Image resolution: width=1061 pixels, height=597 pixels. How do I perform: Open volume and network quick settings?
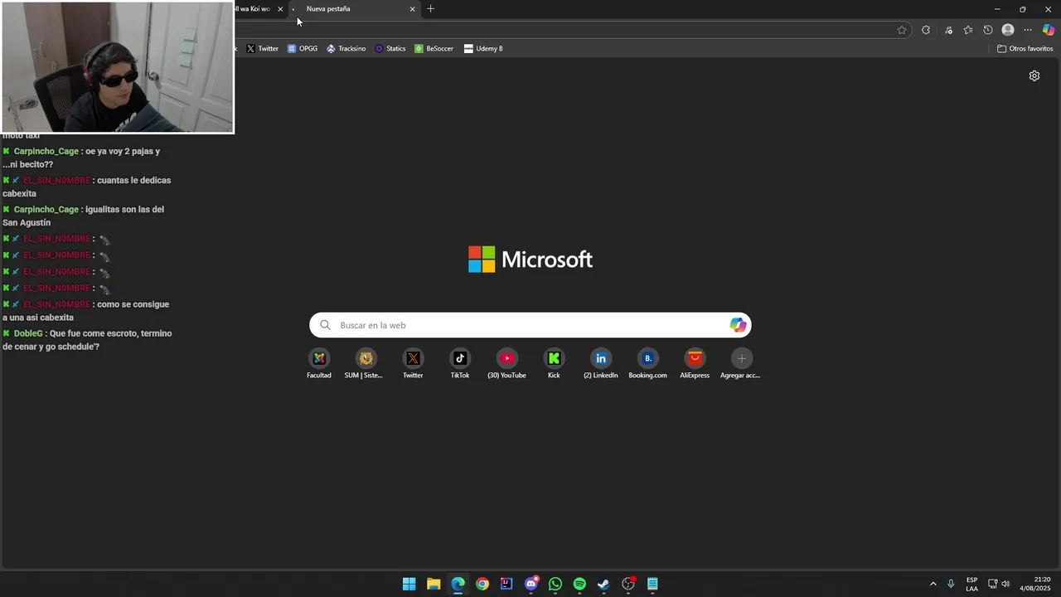pyautogui.click(x=999, y=584)
